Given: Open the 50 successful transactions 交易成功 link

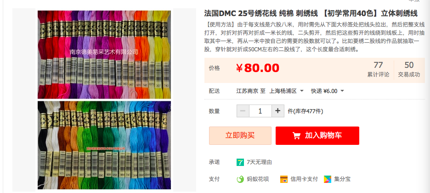Looking at the screenshot, I should (409, 70).
